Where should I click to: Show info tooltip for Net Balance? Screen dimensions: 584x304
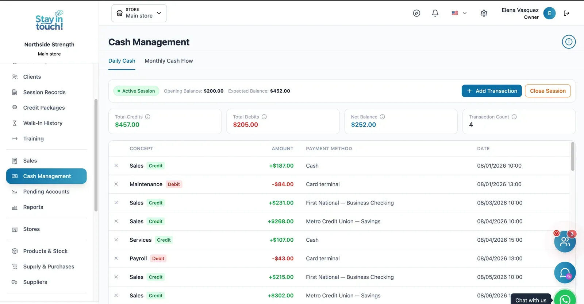(383, 117)
